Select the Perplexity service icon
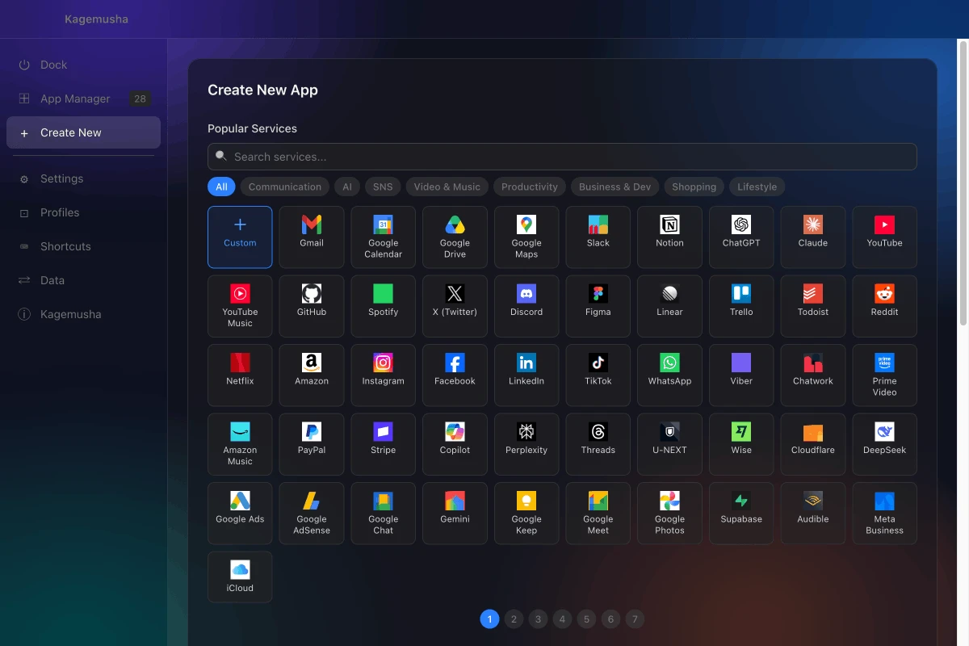Viewport: 969px width, 646px height. (526, 444)
